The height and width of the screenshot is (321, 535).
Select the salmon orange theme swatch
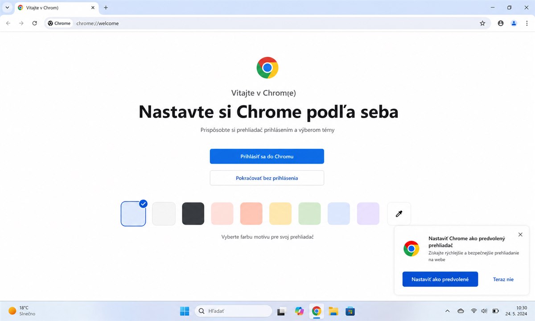coord(251,214)
